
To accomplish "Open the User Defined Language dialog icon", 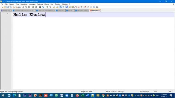I will click(x=70, y=7).
